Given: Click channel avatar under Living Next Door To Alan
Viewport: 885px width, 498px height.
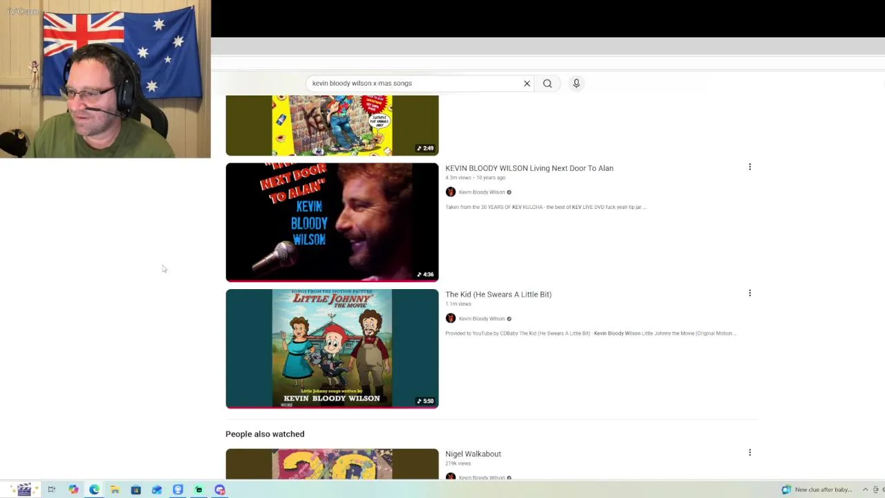Looking at the screenshot, I should coord(451,192).
